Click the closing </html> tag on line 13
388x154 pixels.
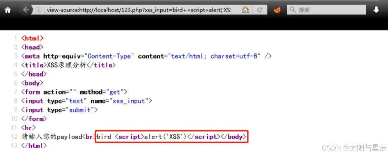tap(34, 146)
